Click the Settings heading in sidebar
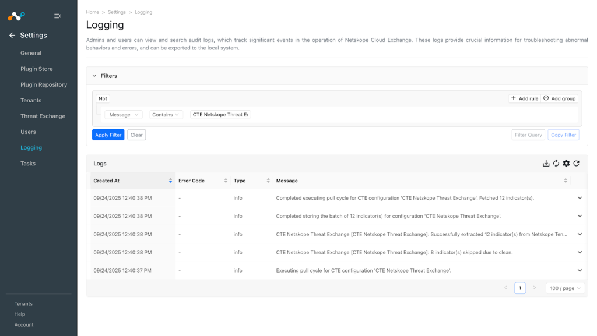Screen dimensions: 597x336 tap(33, 36)
